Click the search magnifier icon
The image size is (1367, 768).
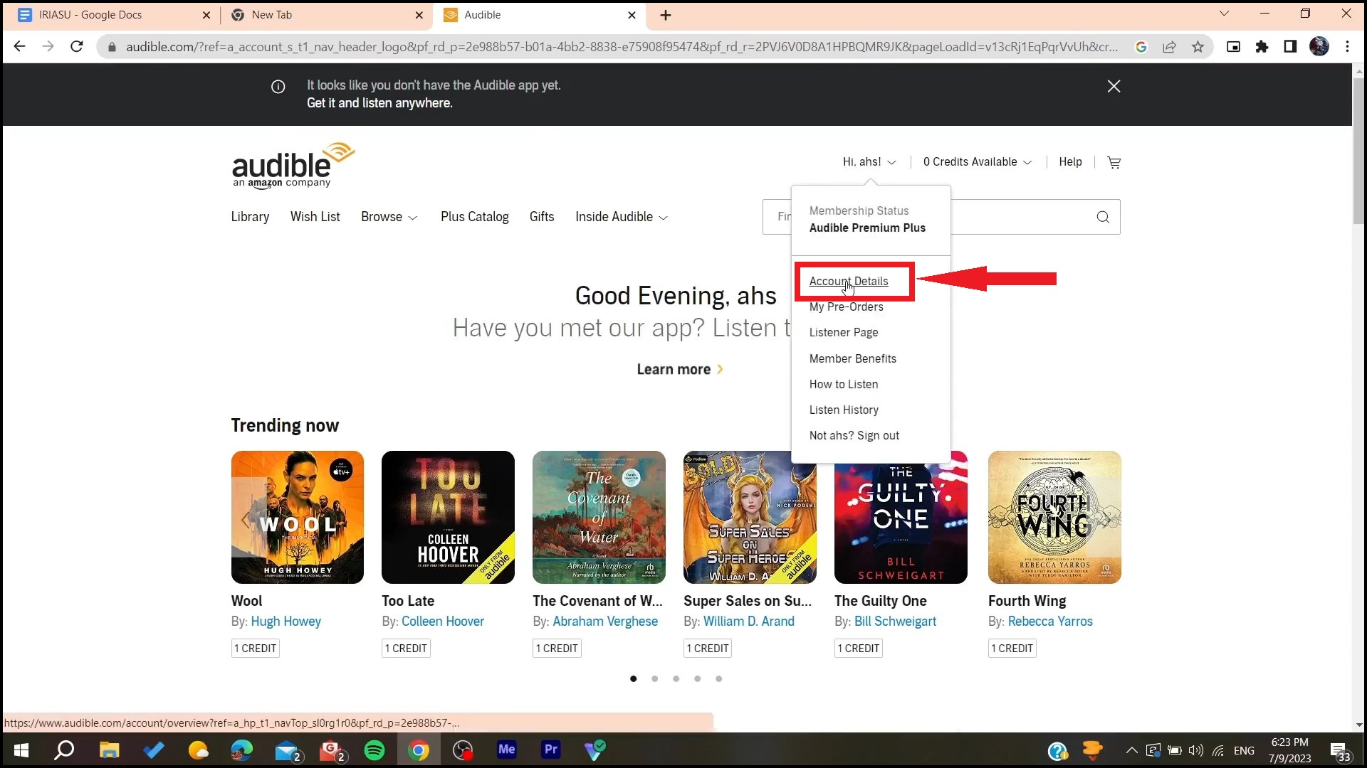pos(1103,217)
